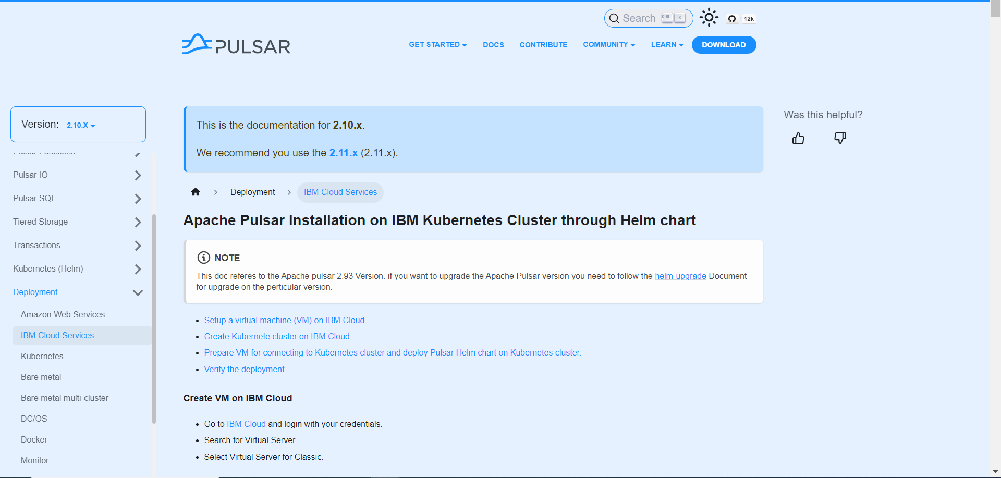
Task: Open the Get Started dropdown menu
Action: [x=437, y=45]
